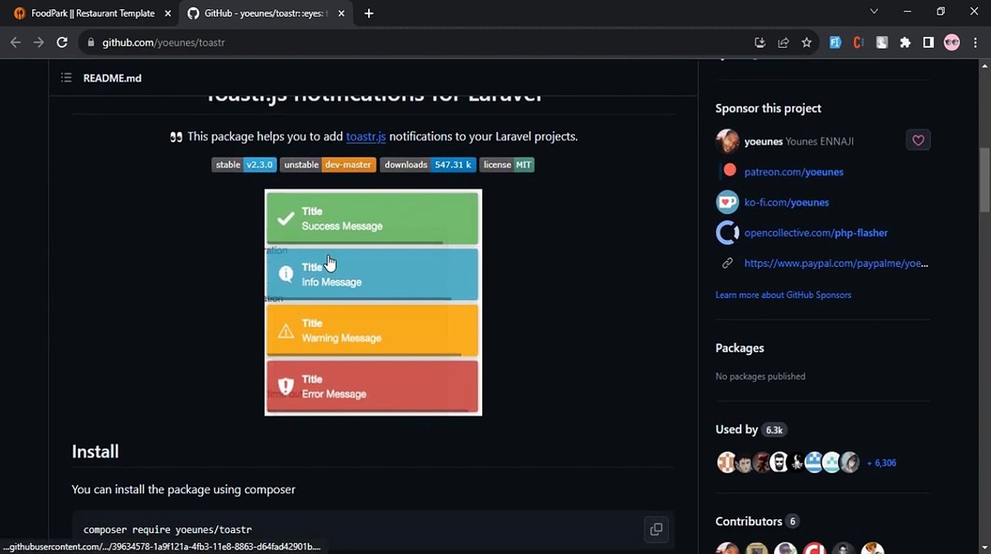Open the tab search dropdown arrow
Viewport: 991px width, 554px height.
874,12
